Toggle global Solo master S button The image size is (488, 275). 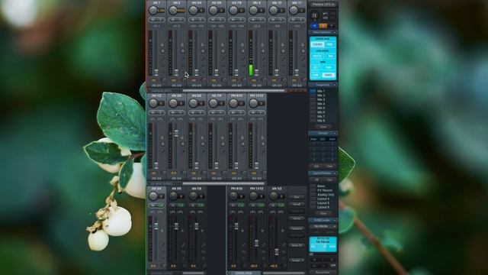pyautogui.click(x=323, y=26)
